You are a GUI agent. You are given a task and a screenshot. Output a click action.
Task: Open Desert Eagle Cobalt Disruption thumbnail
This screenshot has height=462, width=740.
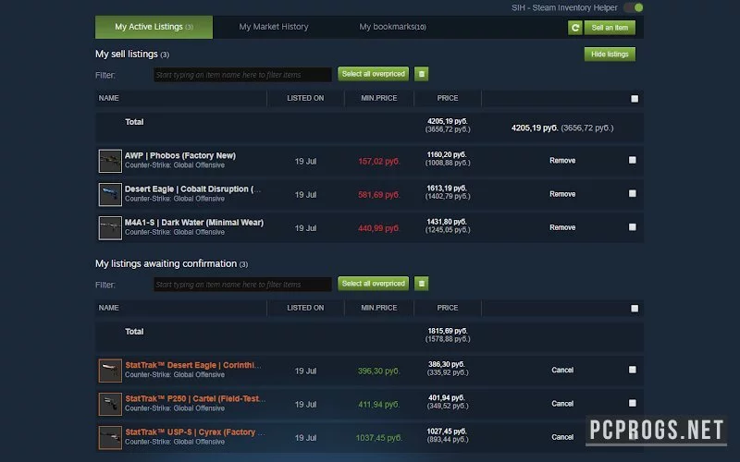point(110,194)
